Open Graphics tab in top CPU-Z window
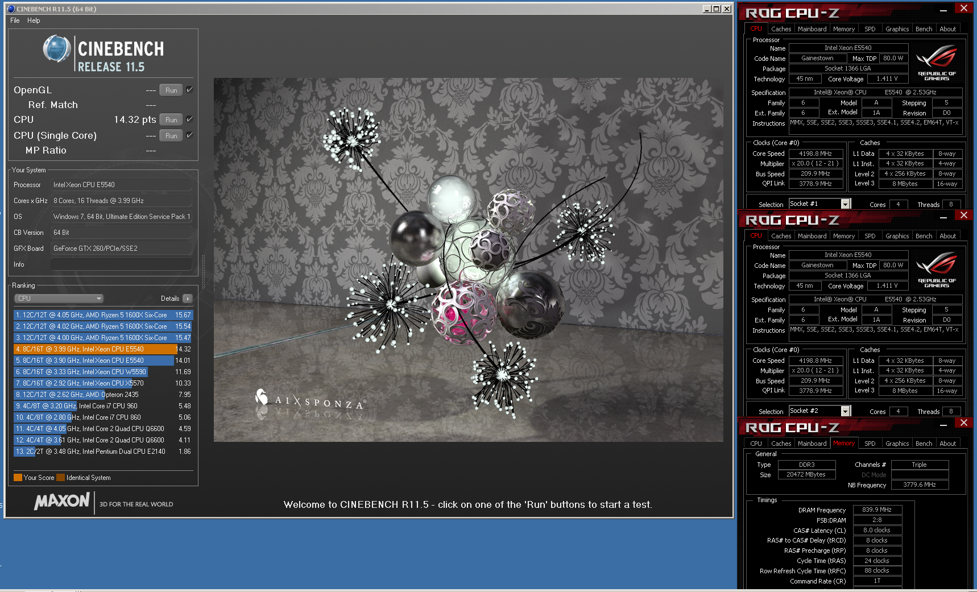Screen dimensions: 977x592 pyautogui.click(x=897, y=29)
